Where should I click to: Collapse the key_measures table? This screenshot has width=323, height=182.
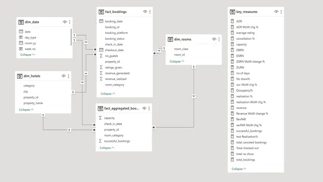click(239, 169)
